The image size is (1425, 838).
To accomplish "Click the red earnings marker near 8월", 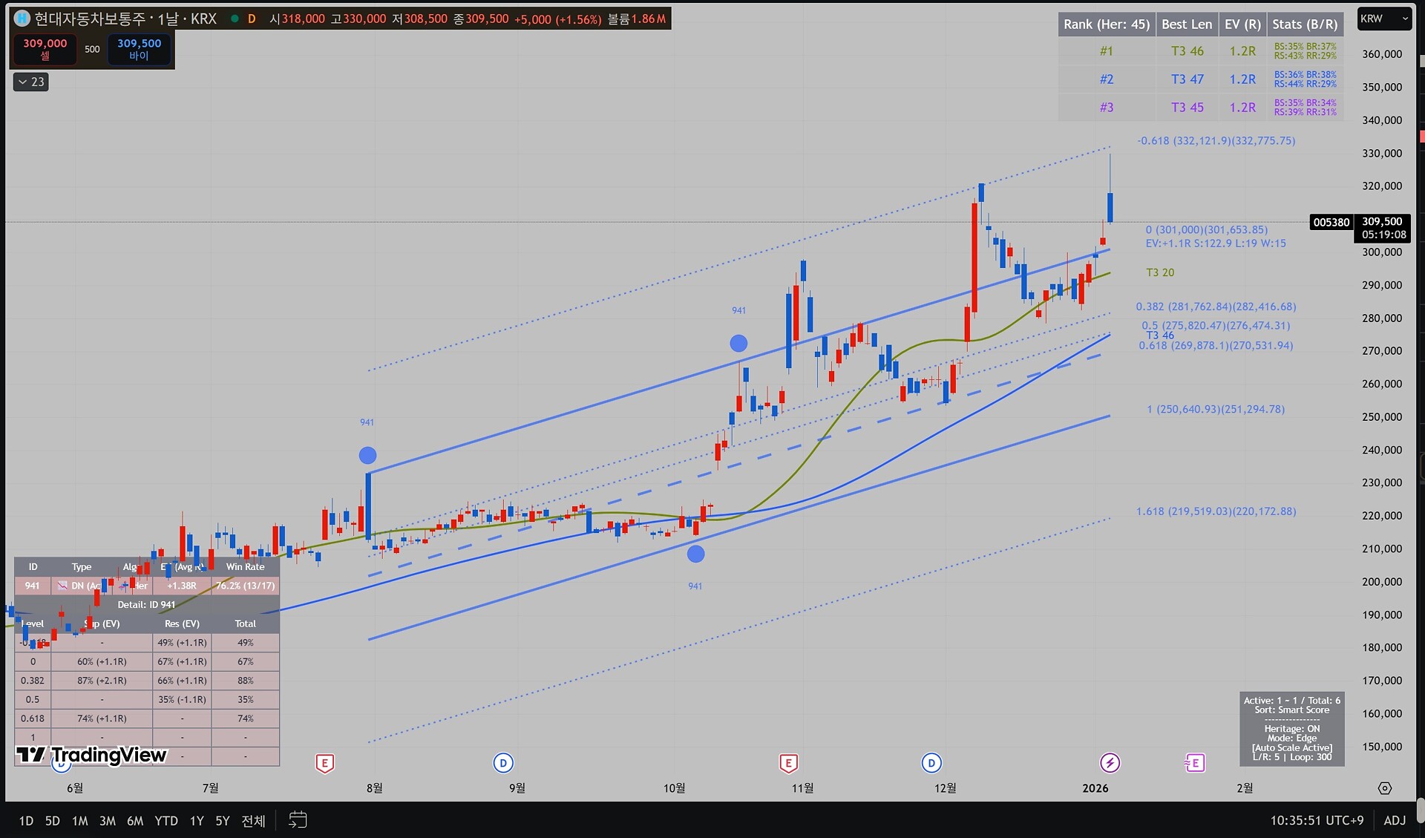I will (x=324, y=762).
